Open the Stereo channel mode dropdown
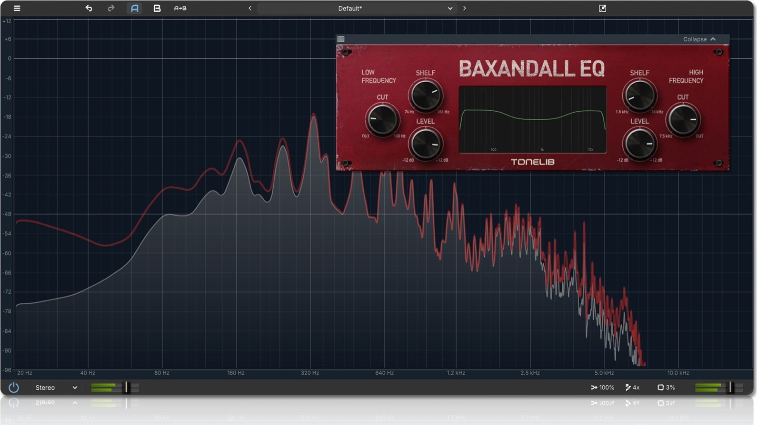Screen dimensions: 757x425 click(56, 387)
